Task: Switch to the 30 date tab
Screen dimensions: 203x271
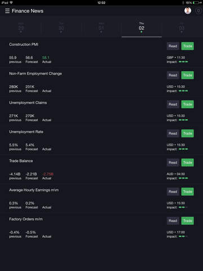Action: point(61,28)
